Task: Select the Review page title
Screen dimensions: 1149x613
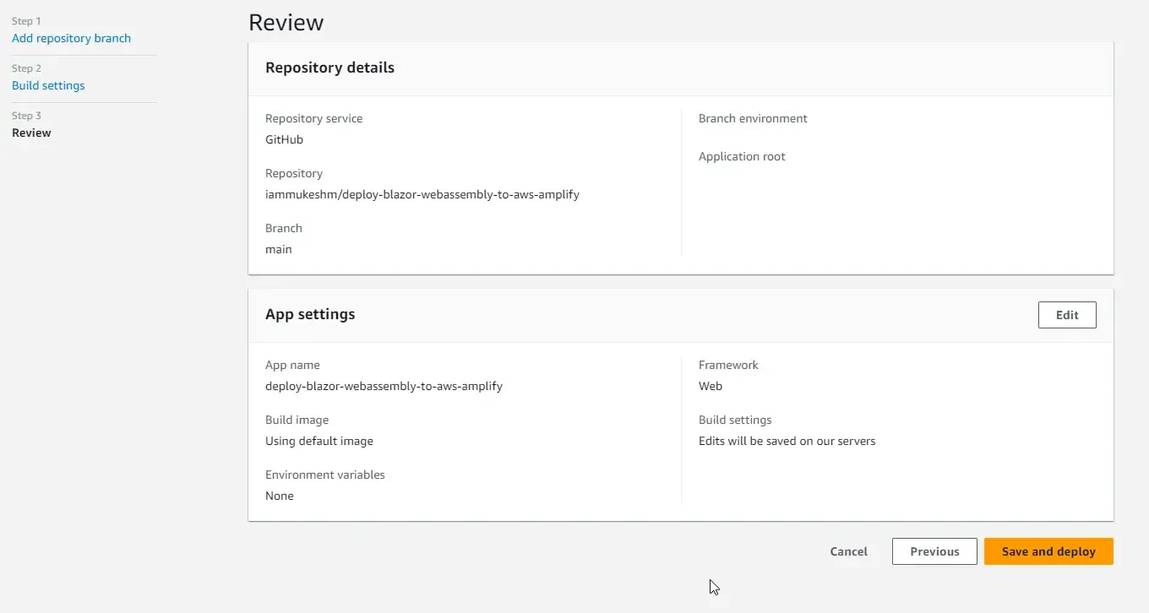Action: pos(286,23)
